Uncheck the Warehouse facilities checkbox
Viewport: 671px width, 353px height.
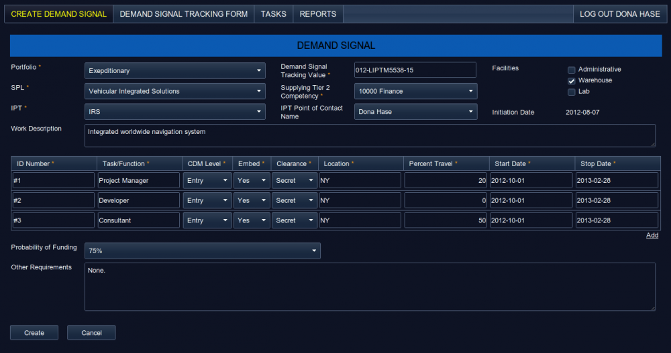[x=572, y=80]
